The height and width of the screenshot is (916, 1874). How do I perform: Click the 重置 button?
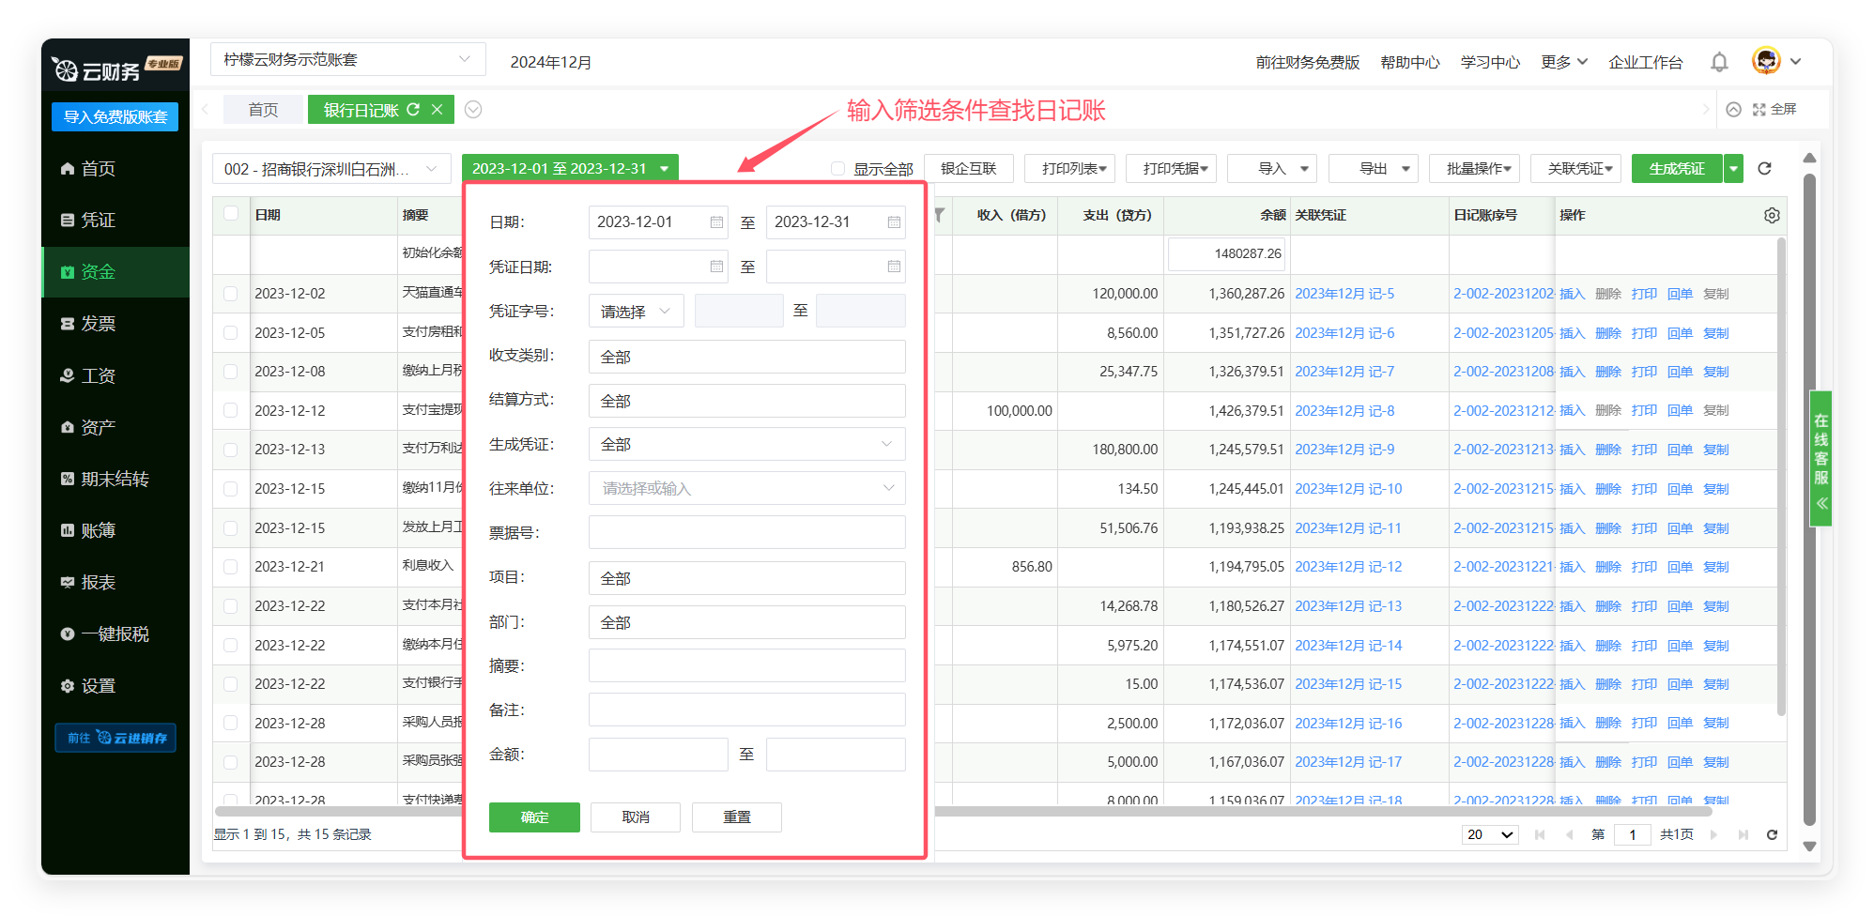coord(736,817)
